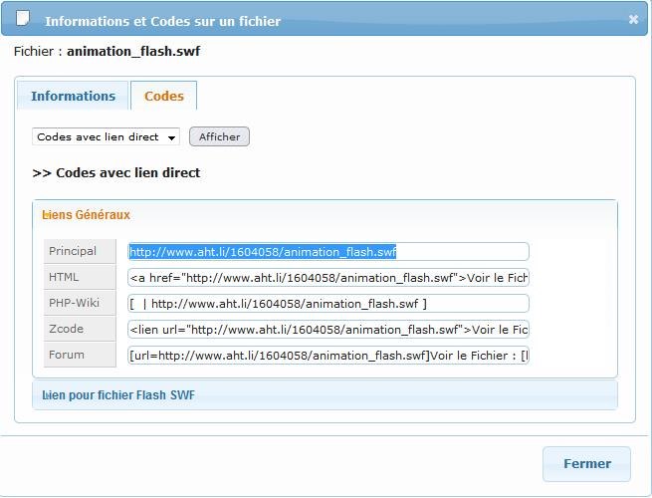This screenshot has height=498, width=652.
Task: Click the HTML code field
Action: point(328,278)
